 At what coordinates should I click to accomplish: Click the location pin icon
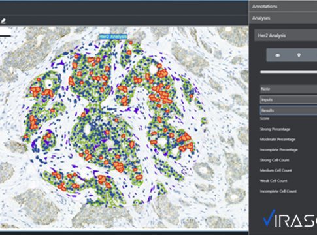pyautogui.click(x=299, y=55)
